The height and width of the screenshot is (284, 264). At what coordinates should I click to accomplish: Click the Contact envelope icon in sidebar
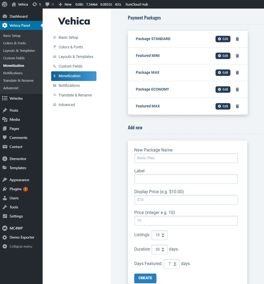point(5,146)
